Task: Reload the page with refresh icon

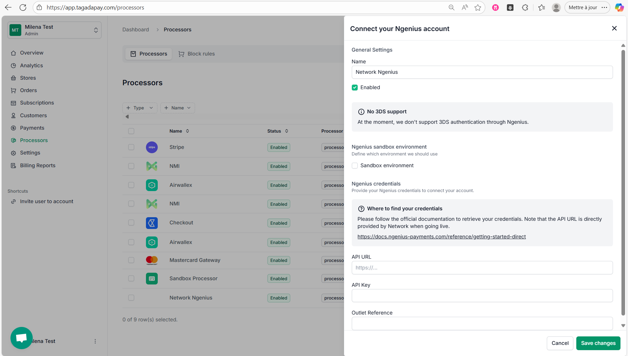Action: click(x=23, y=8)
